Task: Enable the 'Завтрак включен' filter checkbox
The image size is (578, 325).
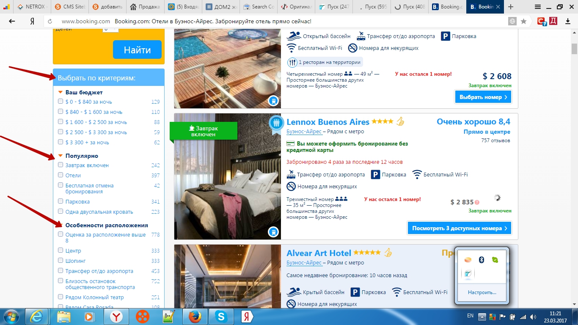Action: point(61,165)
